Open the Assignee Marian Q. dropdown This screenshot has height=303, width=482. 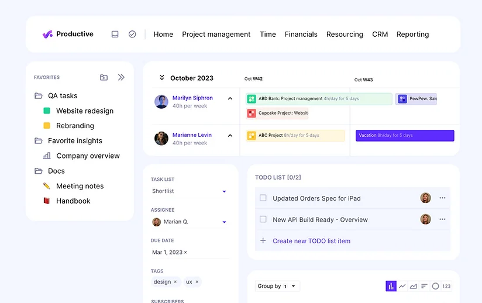click(x=189, y=222)
